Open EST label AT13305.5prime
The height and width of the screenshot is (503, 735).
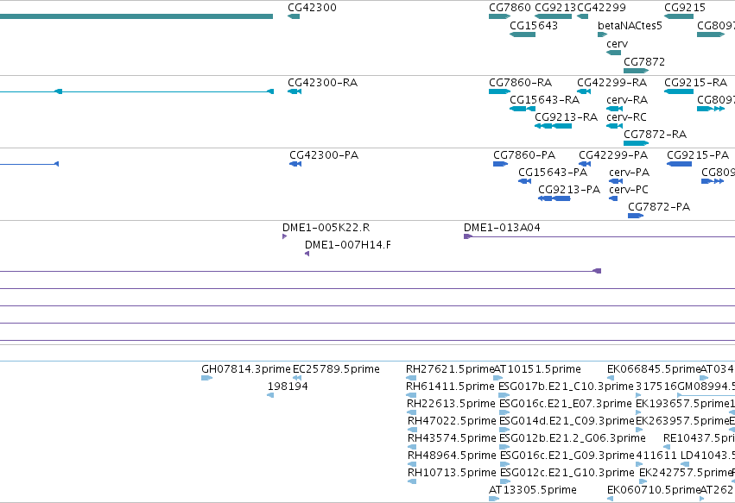(x=533, y=490)
